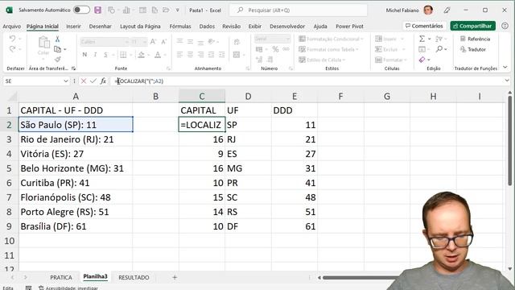Click the Percent style icon
The width and height of the screenshot is (515, 290).
[x=275, y=49]
